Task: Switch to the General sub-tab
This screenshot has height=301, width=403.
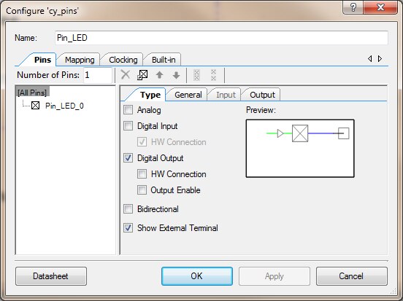Action: pyautogui.click(x=188, y=95)
